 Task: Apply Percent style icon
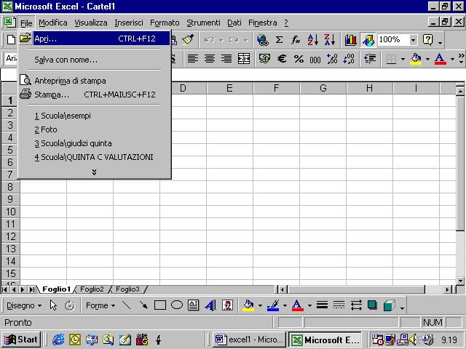(299, 58)
